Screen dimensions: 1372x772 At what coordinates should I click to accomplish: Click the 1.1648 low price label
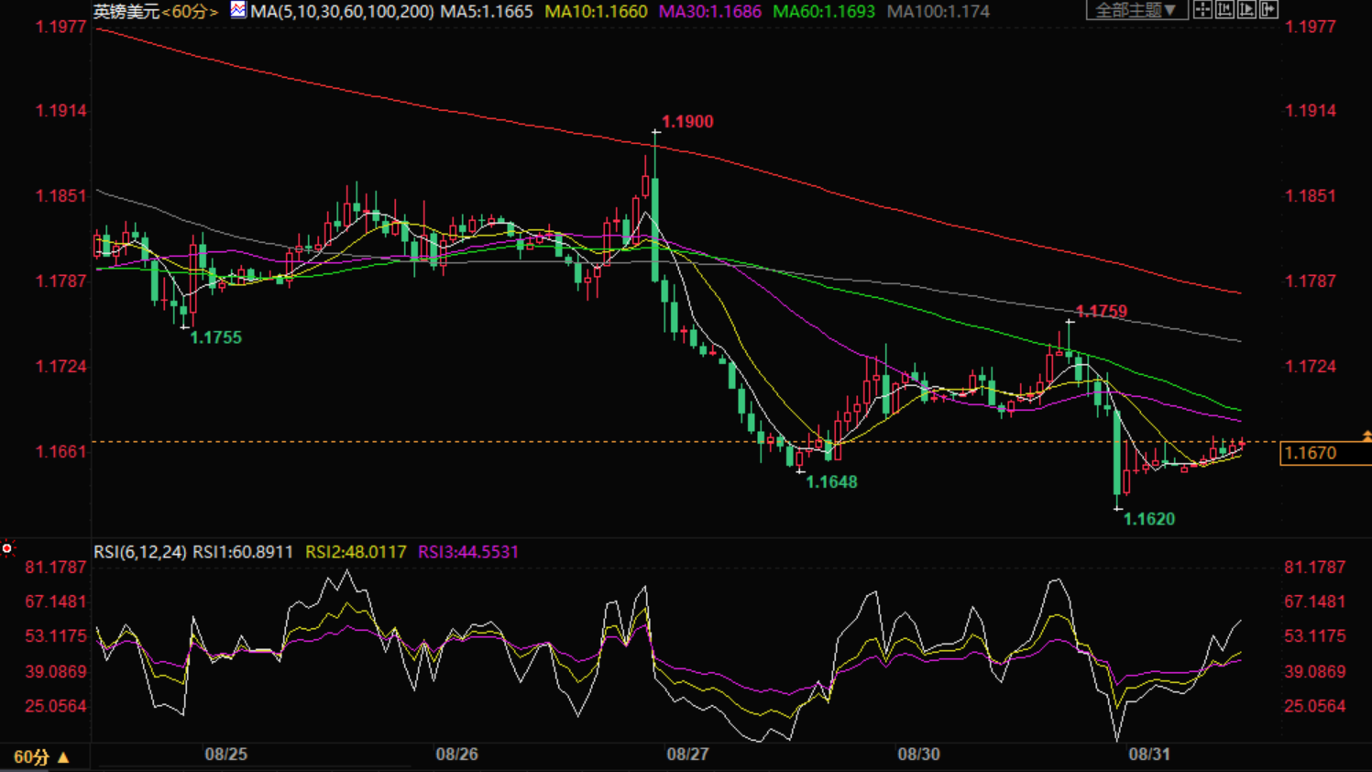click(x=832, y=482)
